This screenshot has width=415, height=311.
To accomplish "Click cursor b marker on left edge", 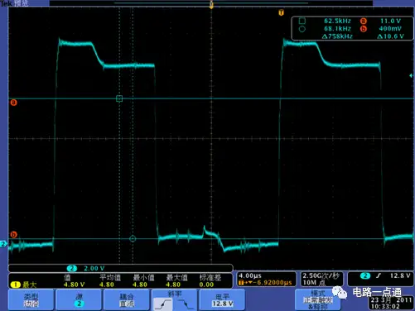I will 13,235.
